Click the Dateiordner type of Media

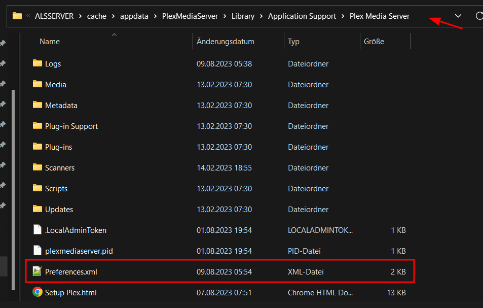308,84
